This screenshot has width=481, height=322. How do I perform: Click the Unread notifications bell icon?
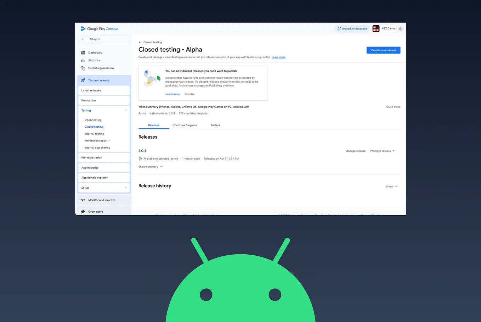pyautogui.click(x=339, y=29)
